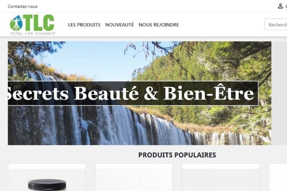
Task: Click the black jar lid product image
Action: pos(47,185)
